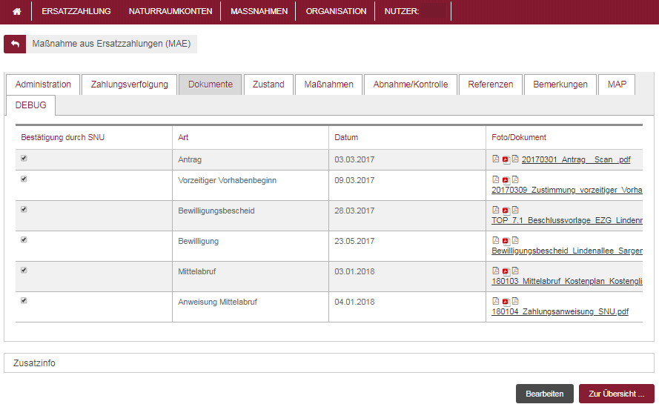Open red PDF icon in Bewilligung row
This screenshot has height=407, width=659.
[x=506, y=241]
